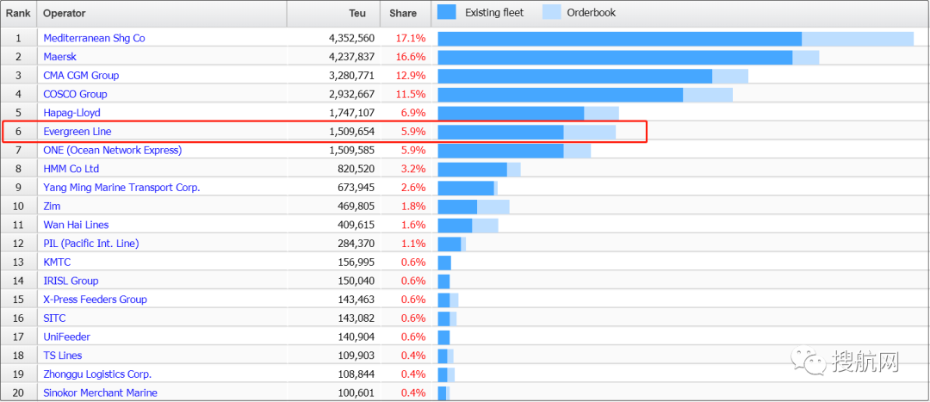
Task: Sort by the Rank column header
Action: pos(18,14)
